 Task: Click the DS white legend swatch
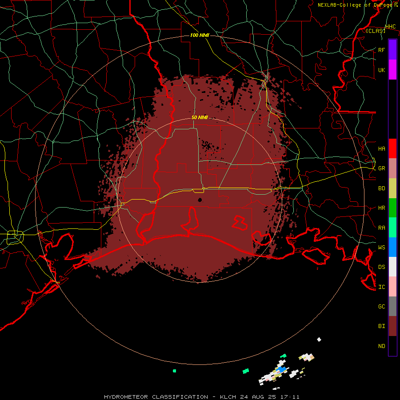(392, 267)
